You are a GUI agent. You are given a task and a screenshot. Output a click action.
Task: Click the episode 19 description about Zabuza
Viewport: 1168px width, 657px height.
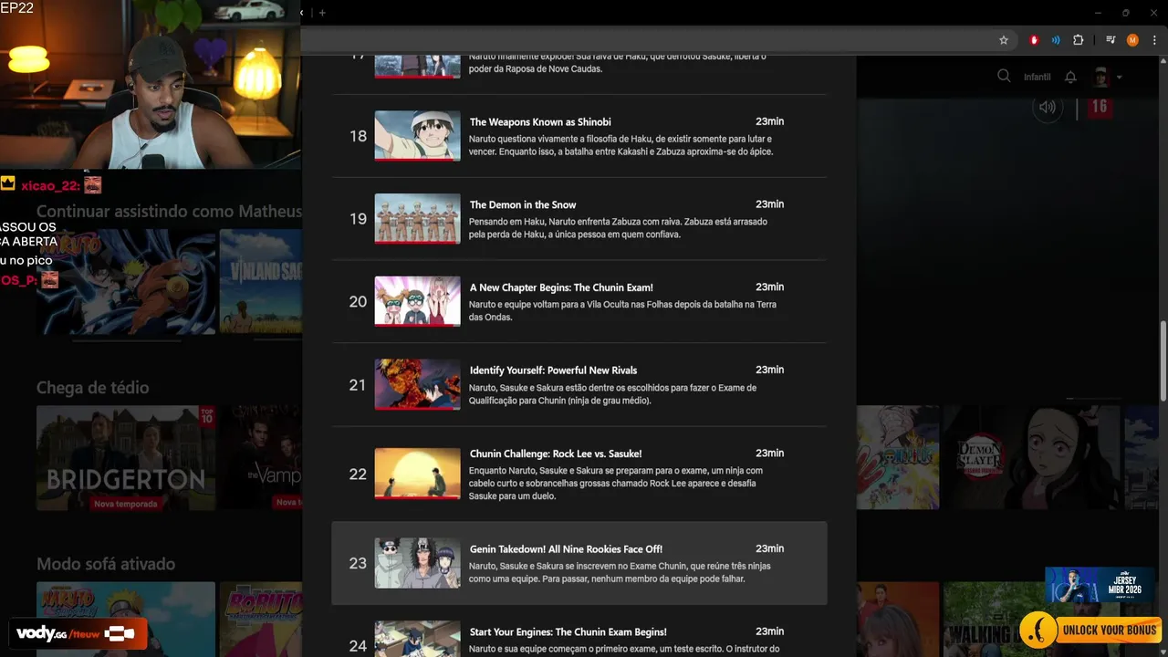pyautogui.click(x=618, y=228)
